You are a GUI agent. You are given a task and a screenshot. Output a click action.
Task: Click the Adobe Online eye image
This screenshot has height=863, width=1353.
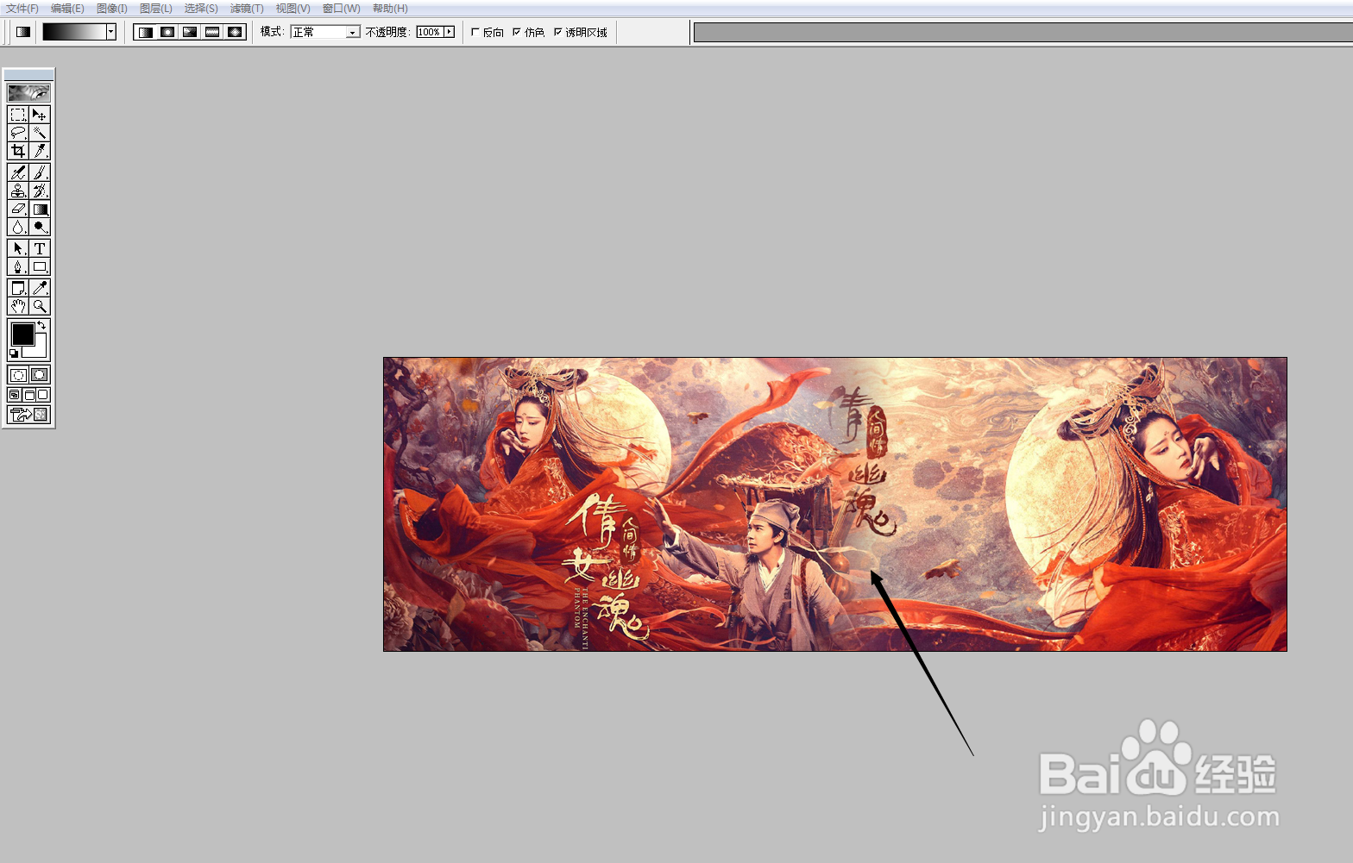click(x=29, y=92)
